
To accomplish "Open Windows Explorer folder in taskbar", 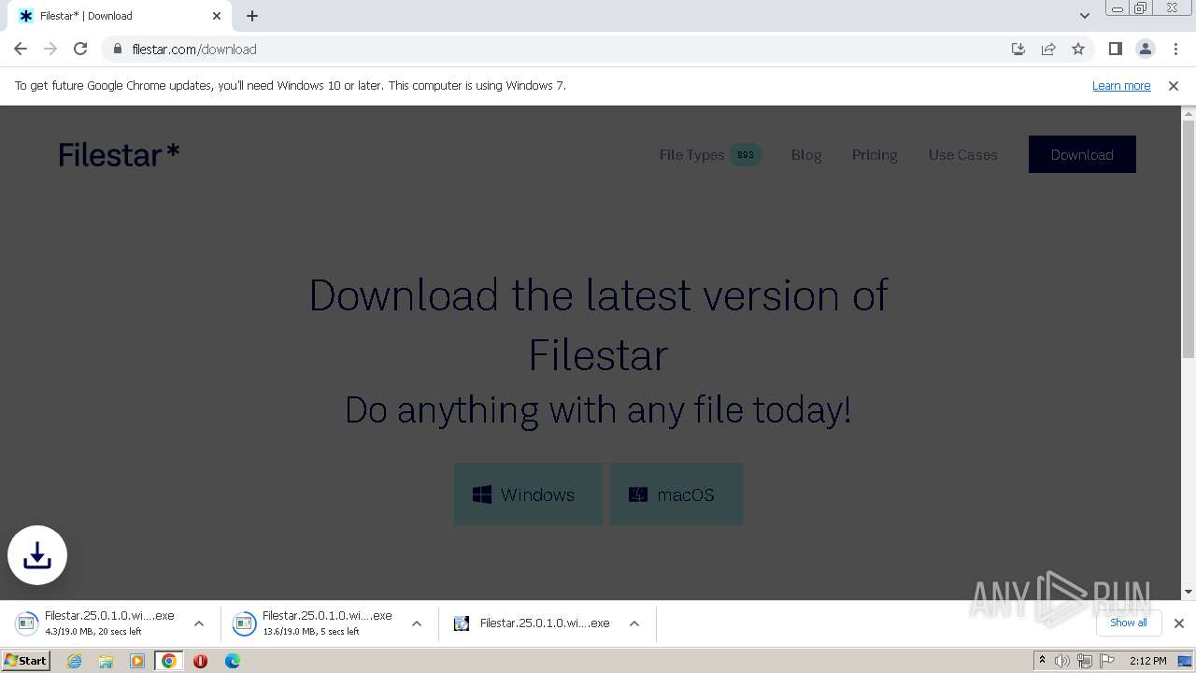I will [106, 661].
